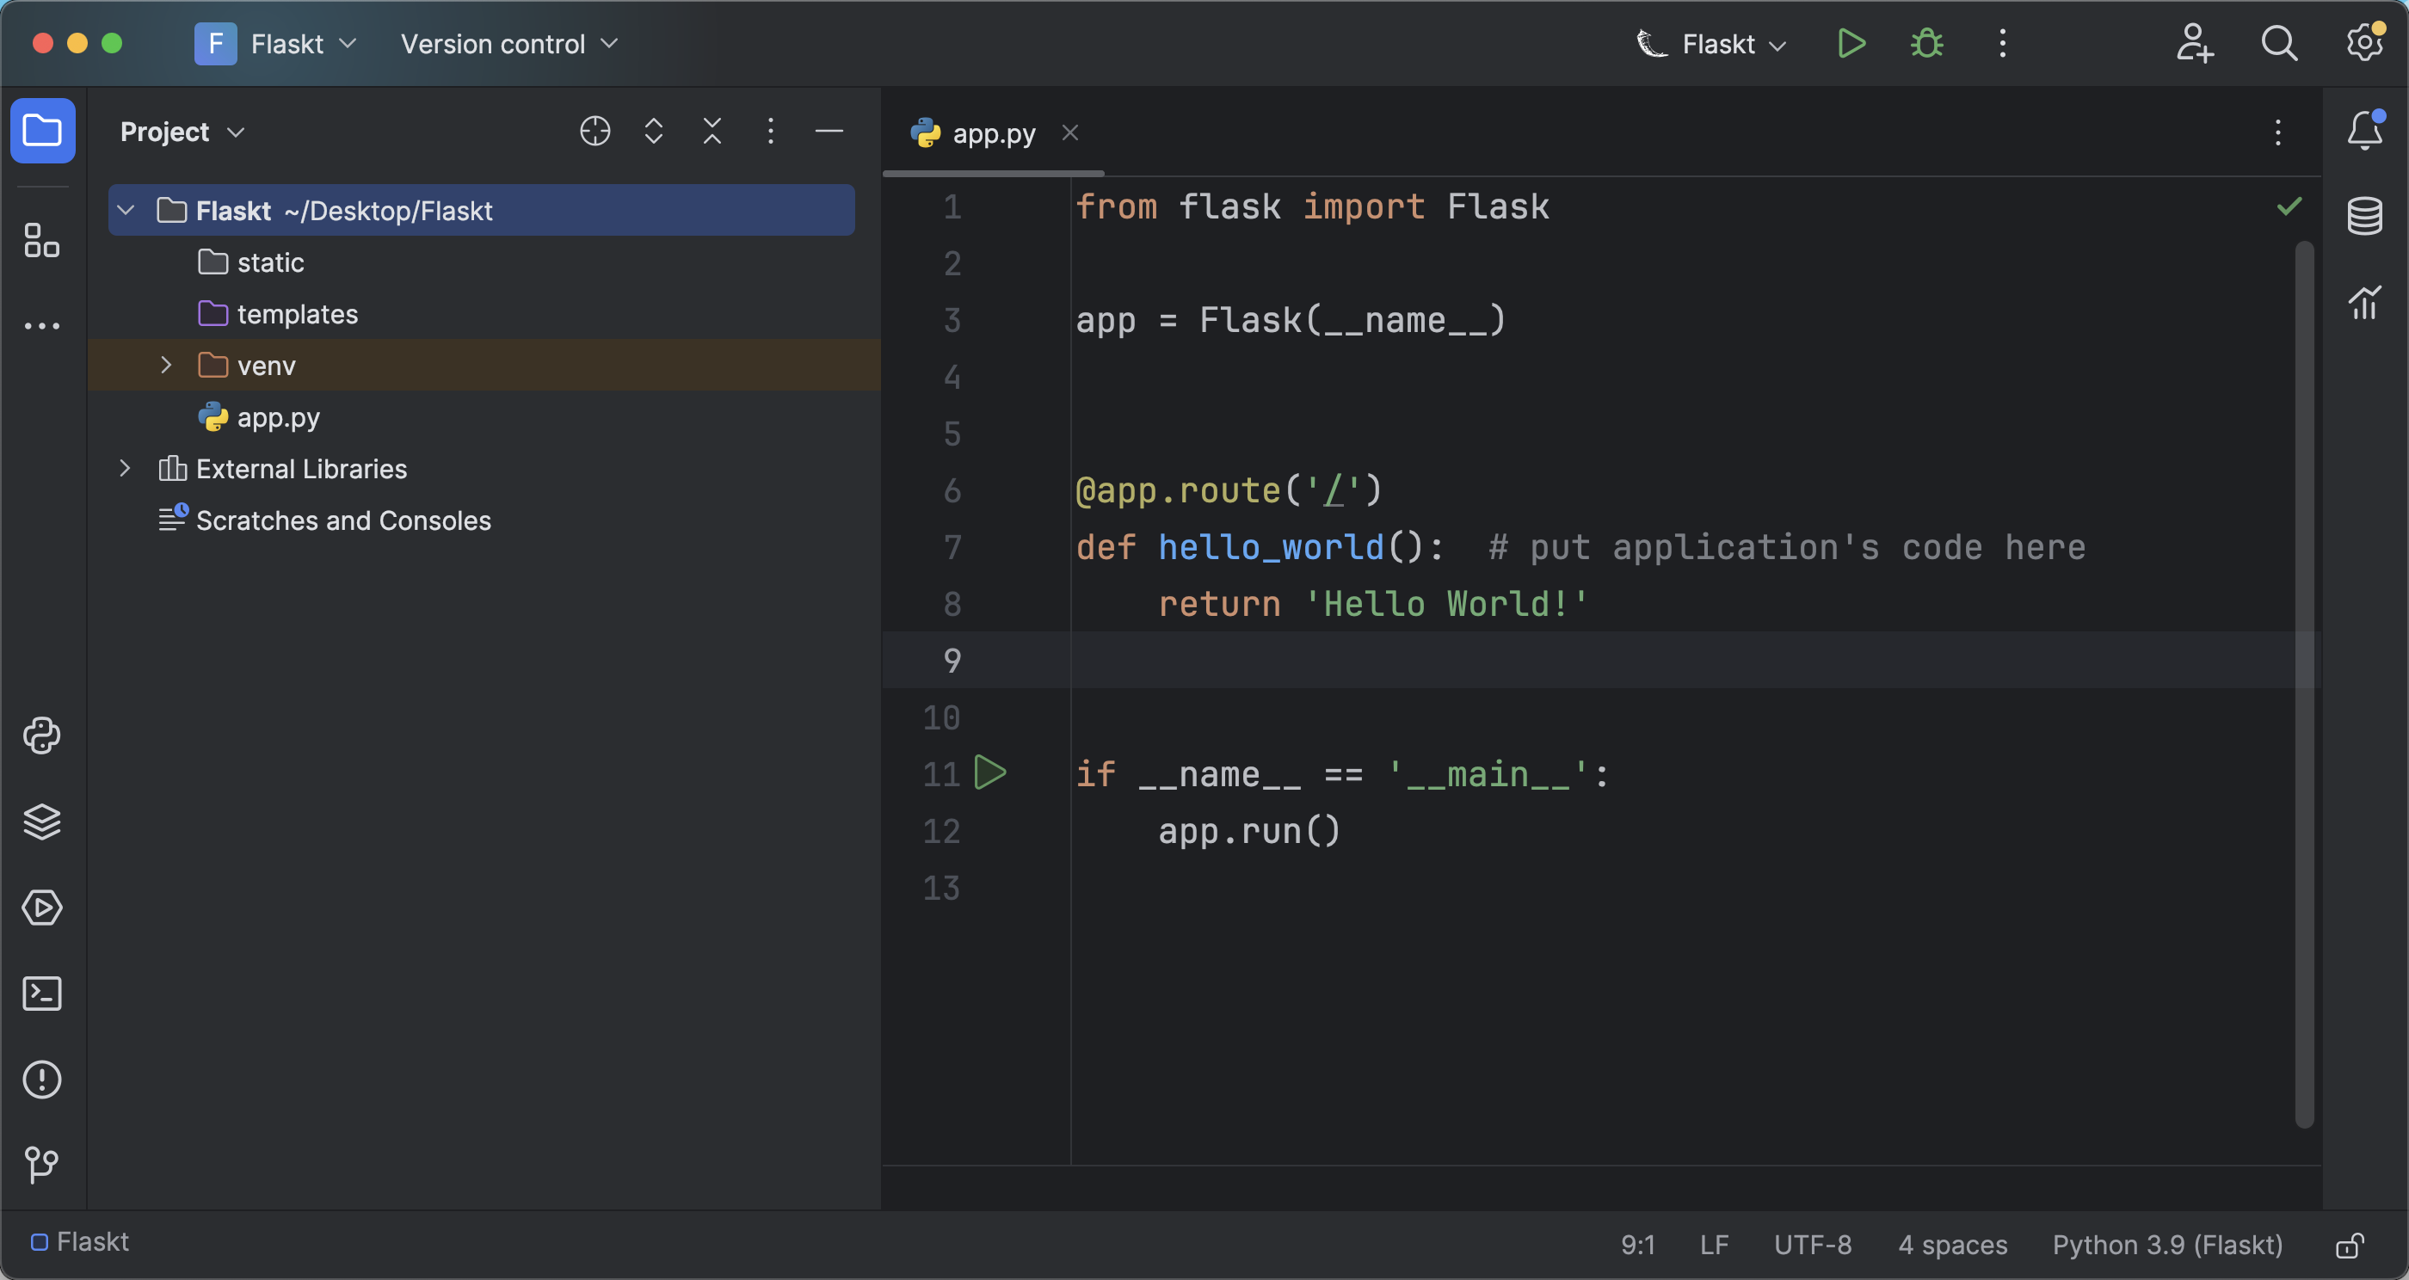Show more tool windows ellipsis in left sidebar
2409x1280 pixels.
(42, 325)
